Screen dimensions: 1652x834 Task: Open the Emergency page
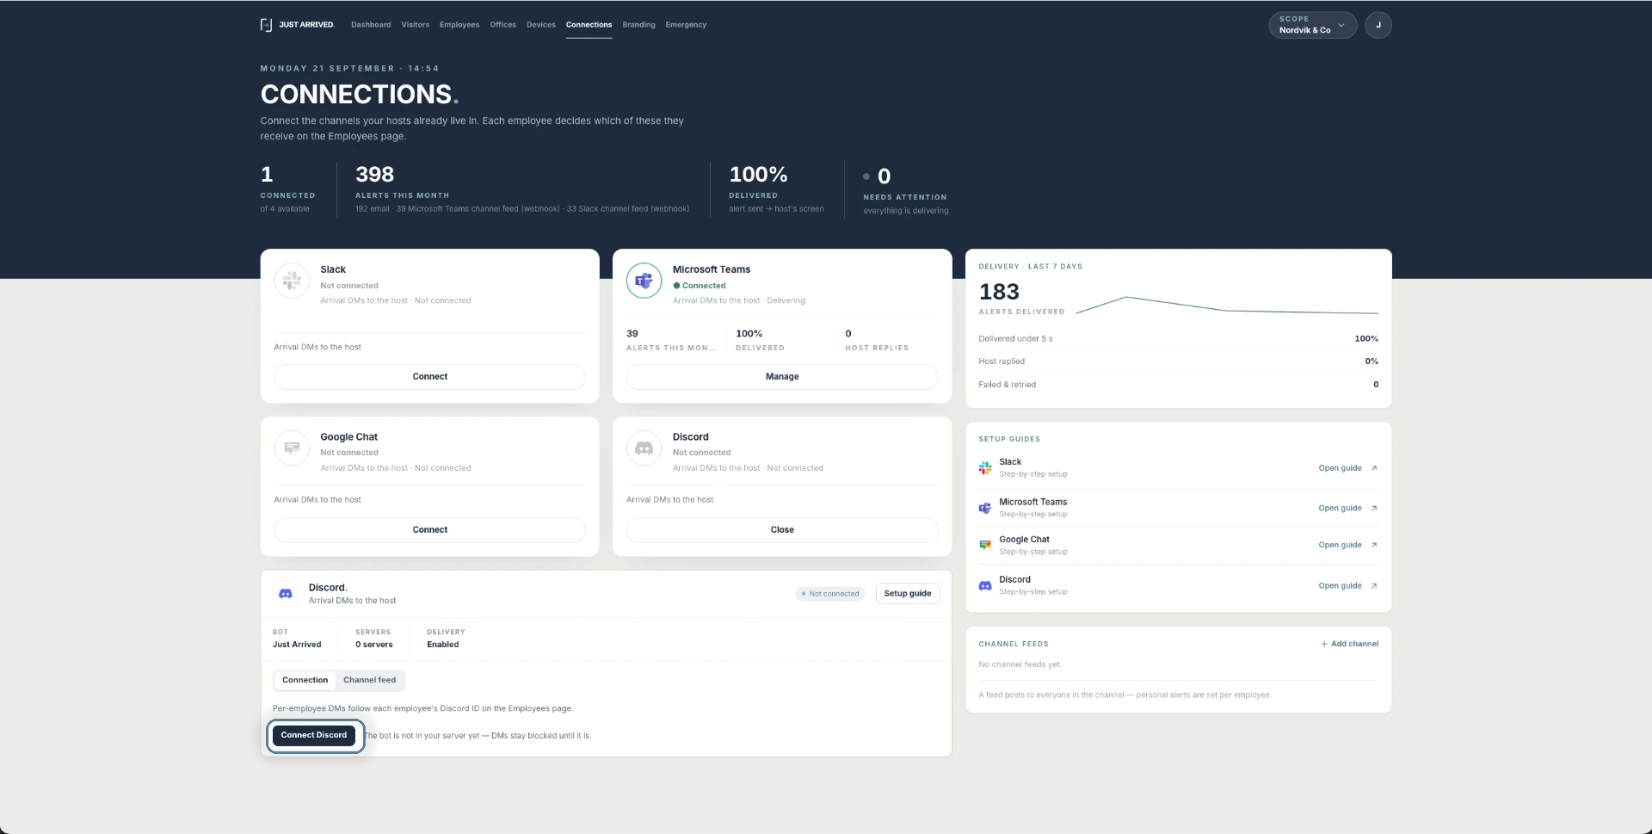click(686, 25)
